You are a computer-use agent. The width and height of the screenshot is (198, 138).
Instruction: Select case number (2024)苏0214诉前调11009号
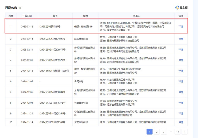(x=54, y=71)
